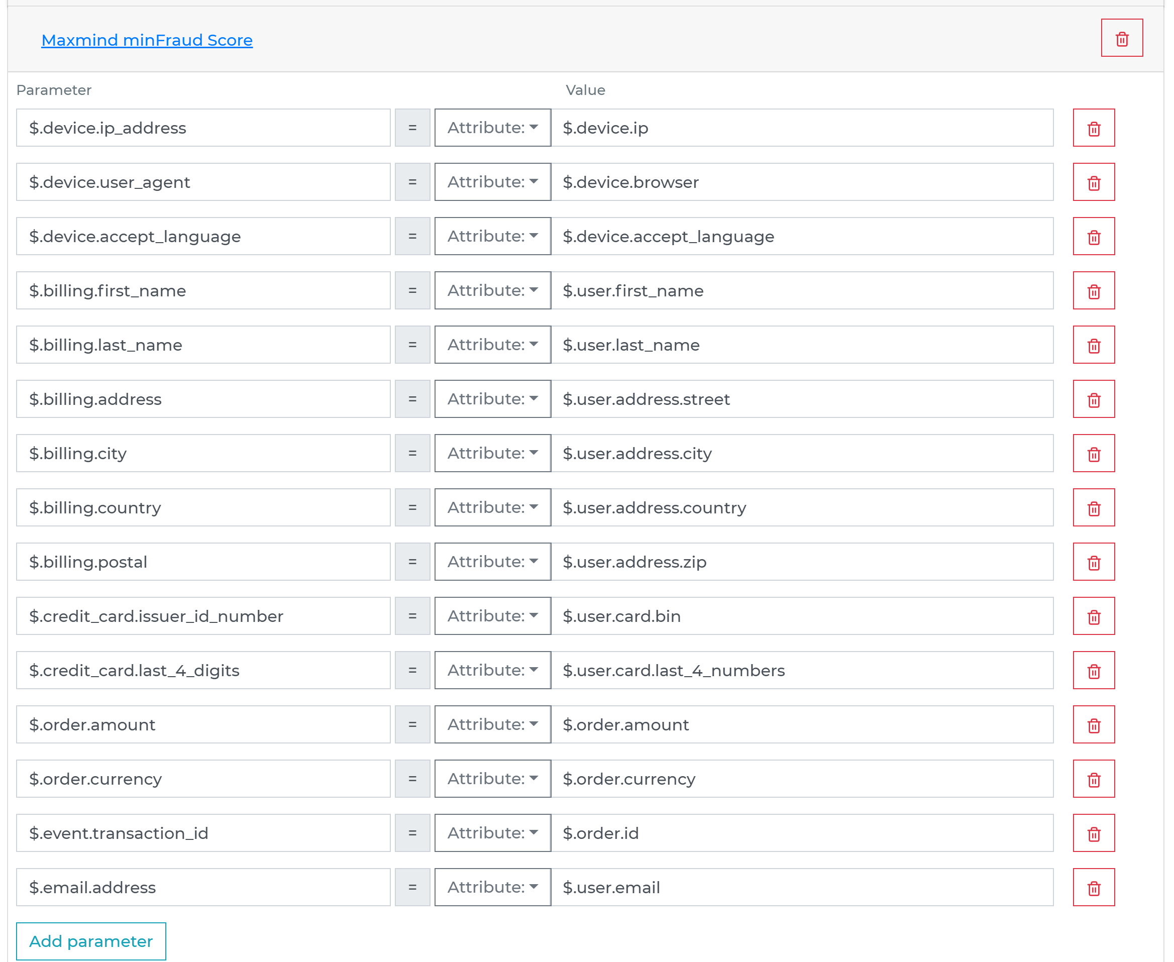Open Attribute dropdown for $.credit_card.issuer_id_number
Viewport: 1174px width, 962px height.
coord(492,617)
